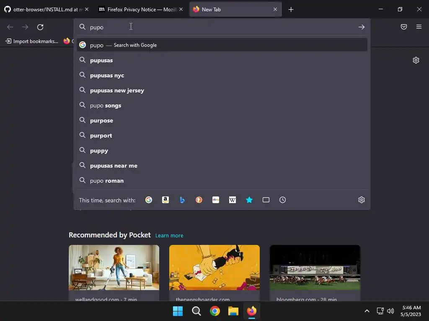This screenshot has width=429, height=321.
Task: Close the New Tab tab
Action: 275,9
